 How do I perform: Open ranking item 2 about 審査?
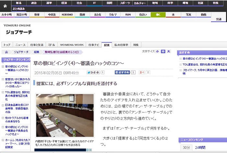point(18,83)
